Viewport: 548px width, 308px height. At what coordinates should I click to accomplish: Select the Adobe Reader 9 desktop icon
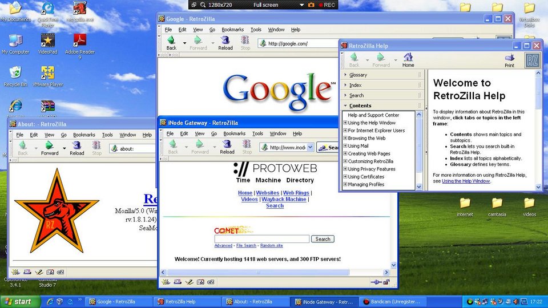tap(80, 46)
